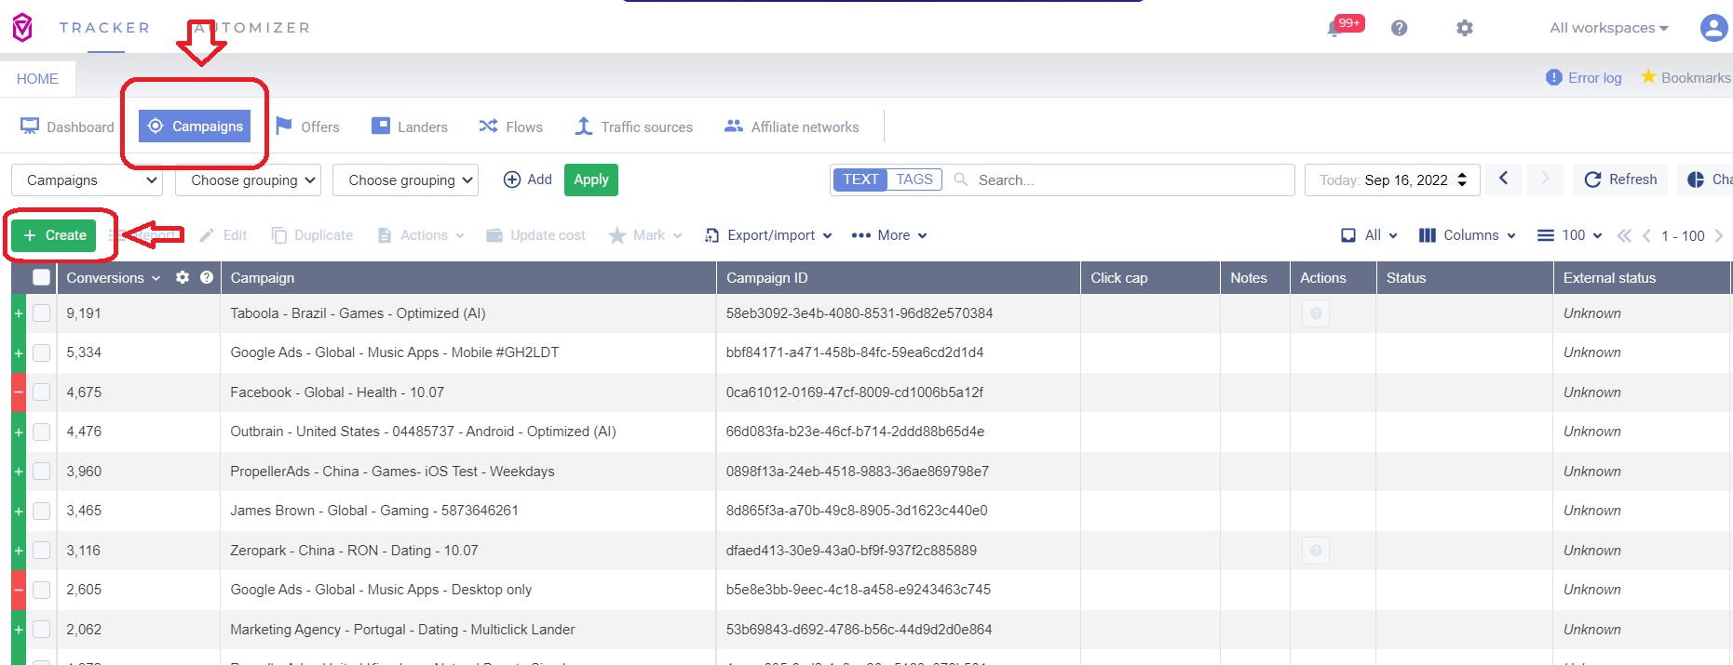Expand the Mark star dropdown
The image size is (1733, 665).
click(644, 235)
